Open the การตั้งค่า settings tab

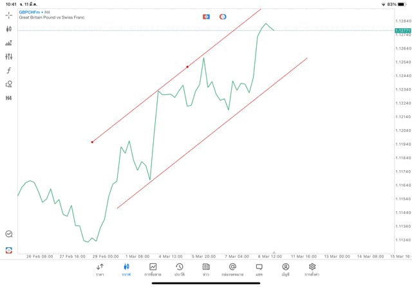(312, 269)
